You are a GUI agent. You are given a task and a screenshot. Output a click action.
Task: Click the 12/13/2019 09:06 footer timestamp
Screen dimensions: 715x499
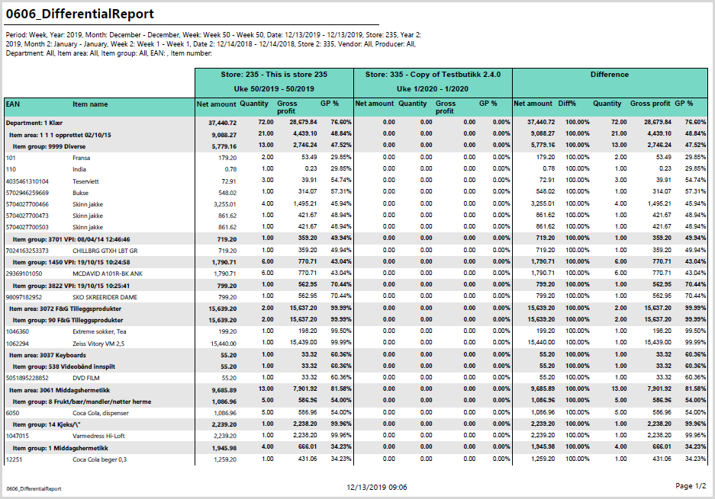[376, 487]
